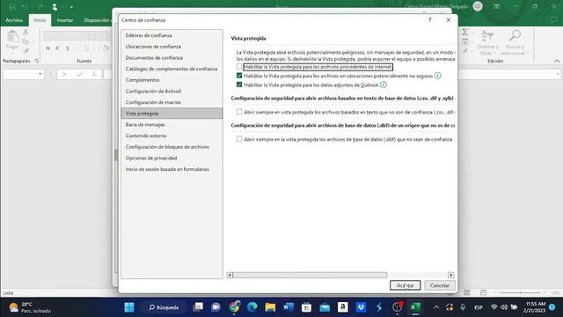Check always open untrusted .dbf database files
The height and width of the screenshot is (317, 563).
[239, 139]
